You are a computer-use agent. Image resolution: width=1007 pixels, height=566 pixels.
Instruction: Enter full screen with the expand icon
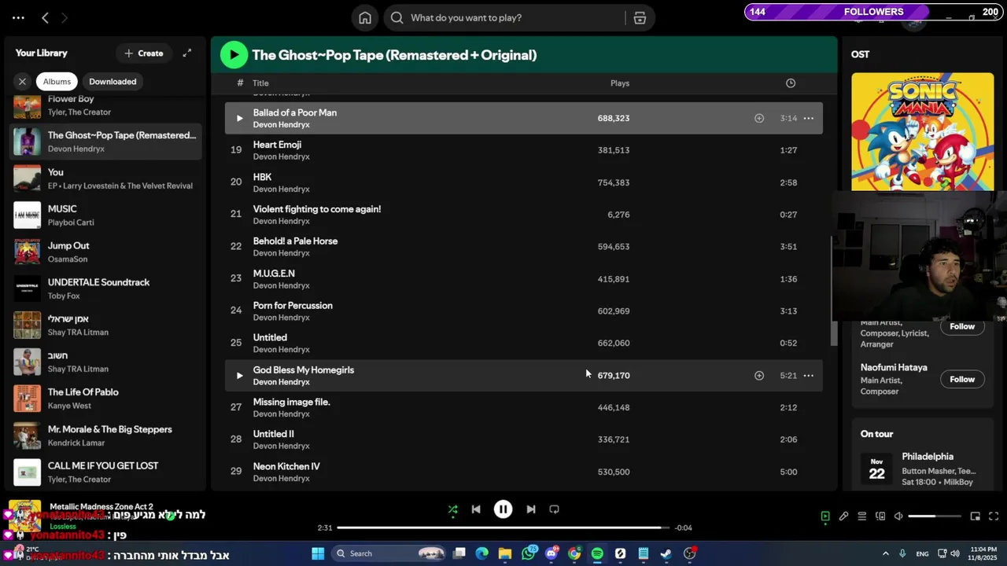[994, 516]
